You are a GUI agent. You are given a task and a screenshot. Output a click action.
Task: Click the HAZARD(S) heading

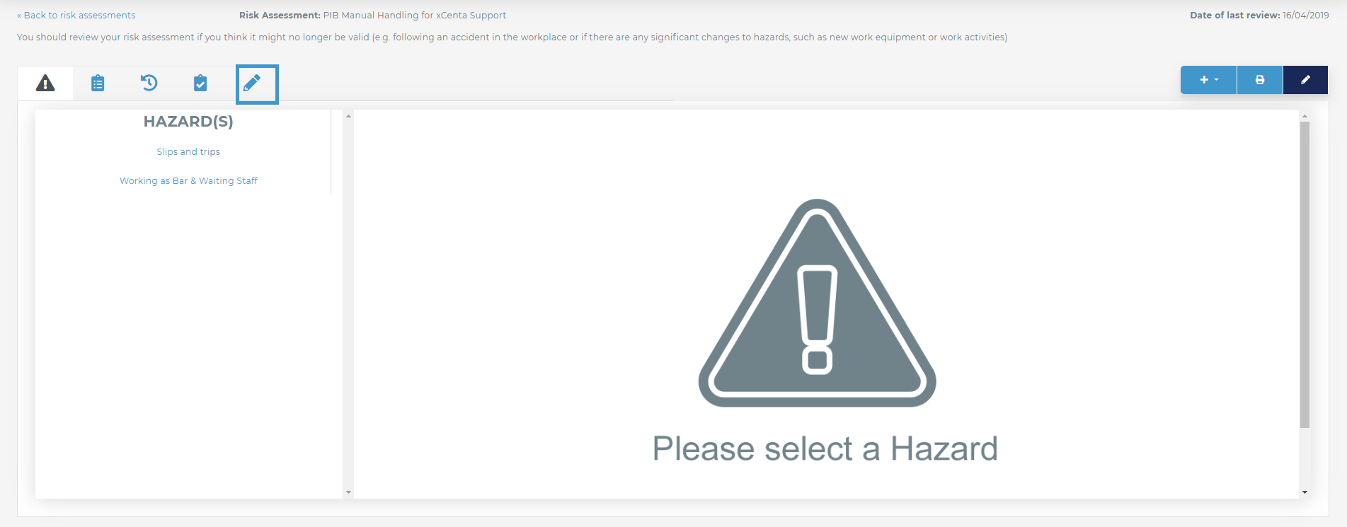pyautogui.click(x=188, y=121)
